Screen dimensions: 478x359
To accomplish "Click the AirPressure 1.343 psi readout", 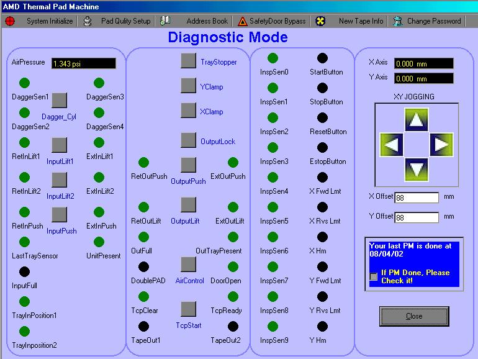I will (84, 63).
